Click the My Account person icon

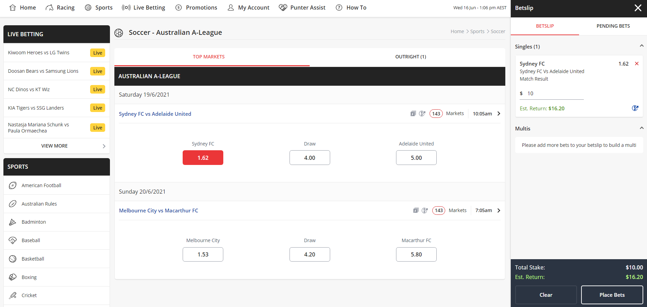pyautogui.click(x=231, y=8)
